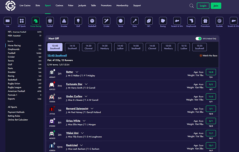Open the Snooker sport icon

click(x=64, y=21)
